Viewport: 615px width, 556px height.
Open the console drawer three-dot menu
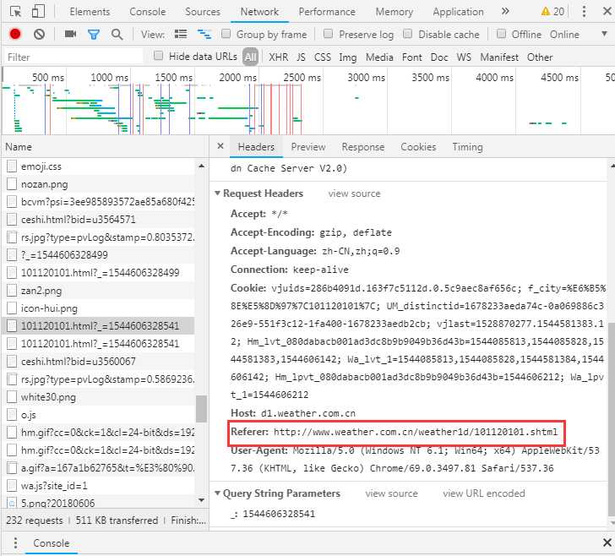tap(15, 543)
